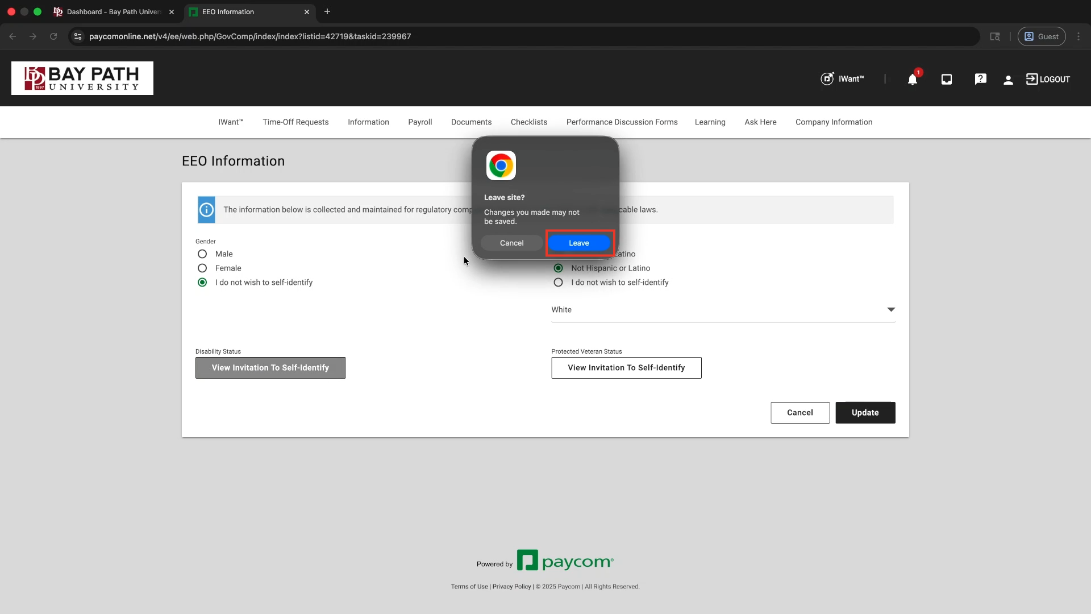Open Chrome three-dot options menu
This screenshot has height=614, width=1091.
pyautogui.click(x=1078, y=36)
